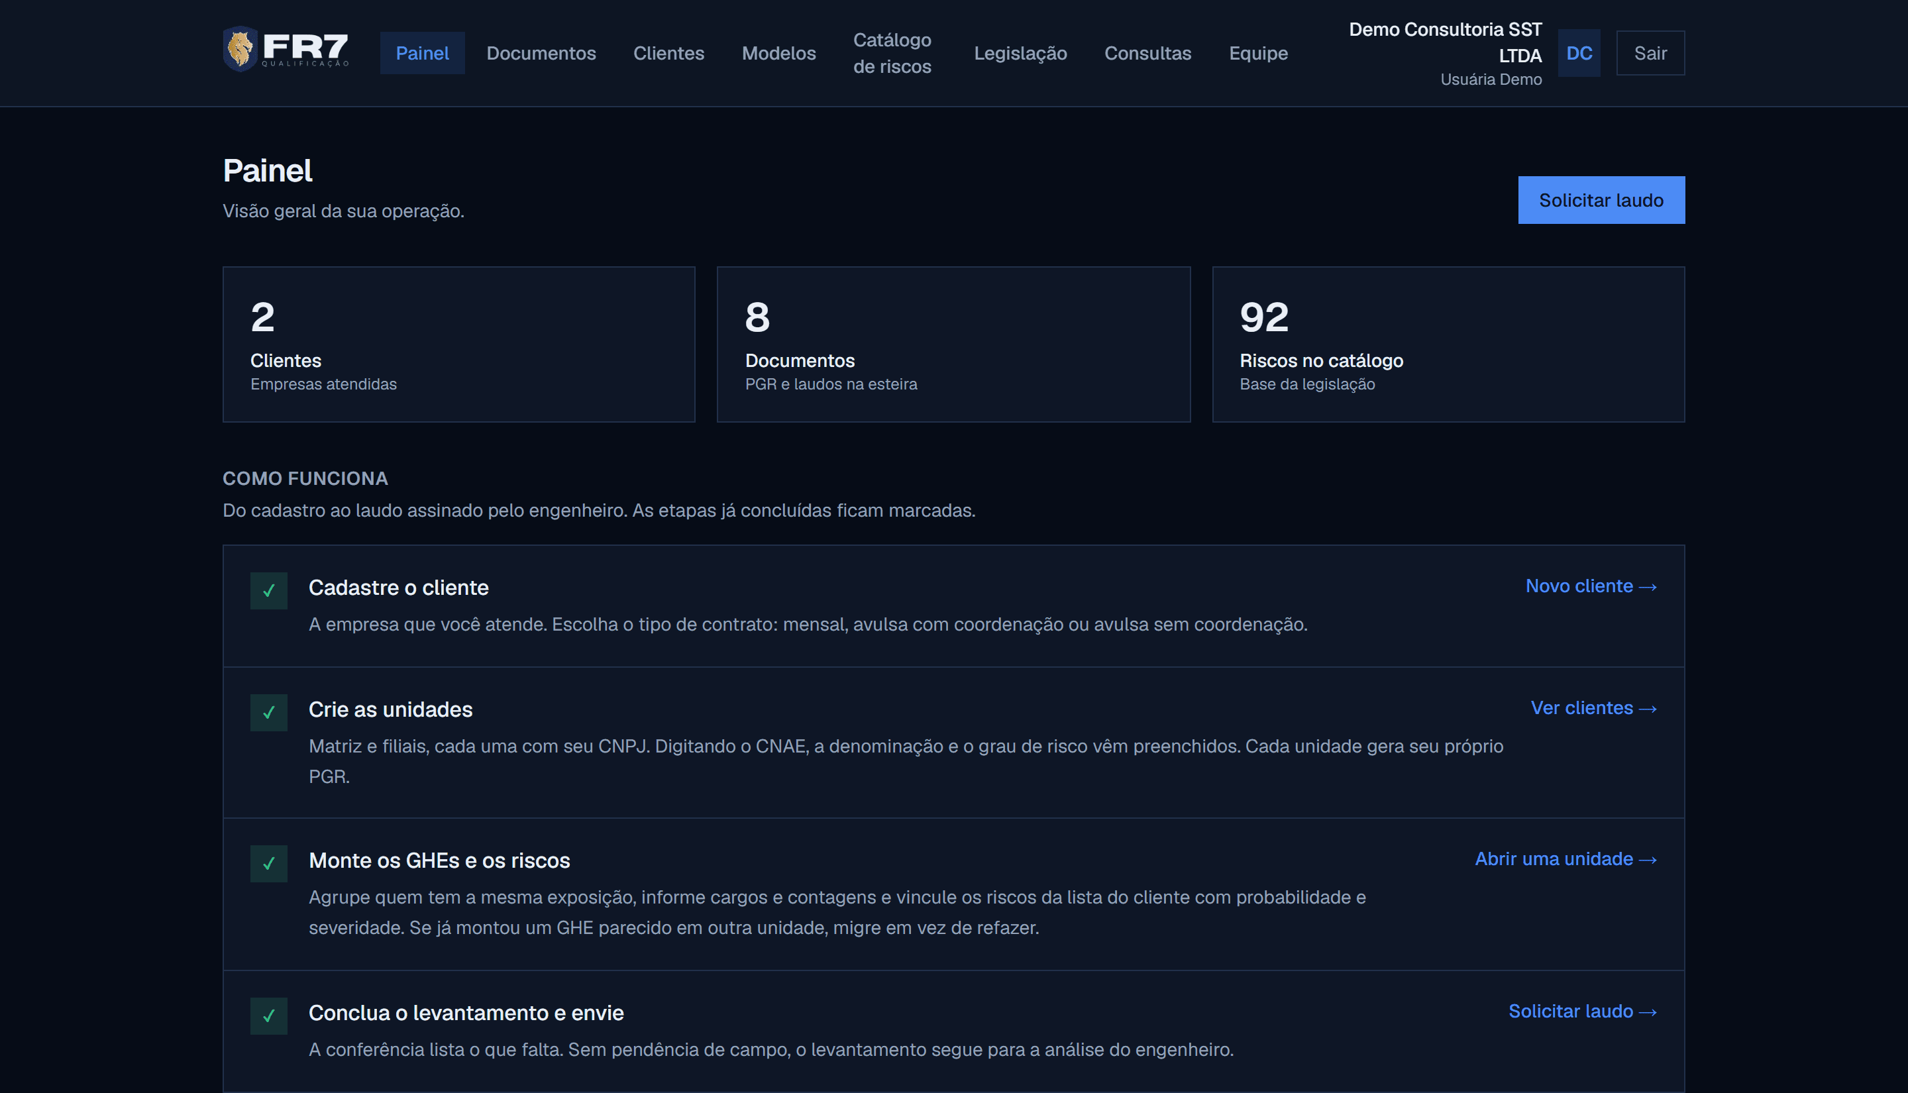Click the checkmark beside Cadastre o cliente
Image resolution: width=1908 pixels, height=1093 pixels.
click(269, 591)
